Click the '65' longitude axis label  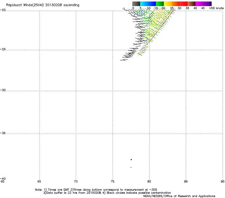[39, 182]
